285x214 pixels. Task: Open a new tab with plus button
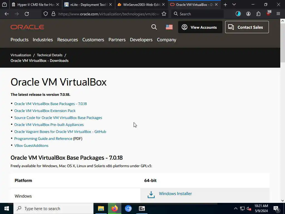pos(225,4)
